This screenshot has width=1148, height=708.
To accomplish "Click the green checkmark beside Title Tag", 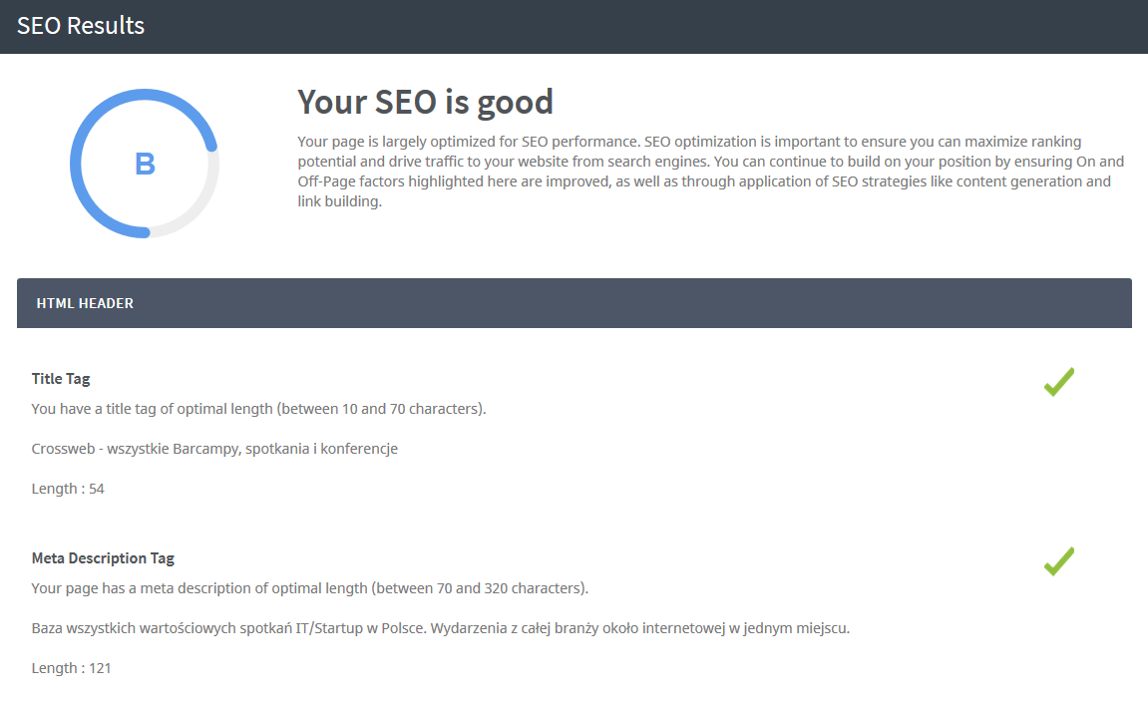I will point(1058,382).
